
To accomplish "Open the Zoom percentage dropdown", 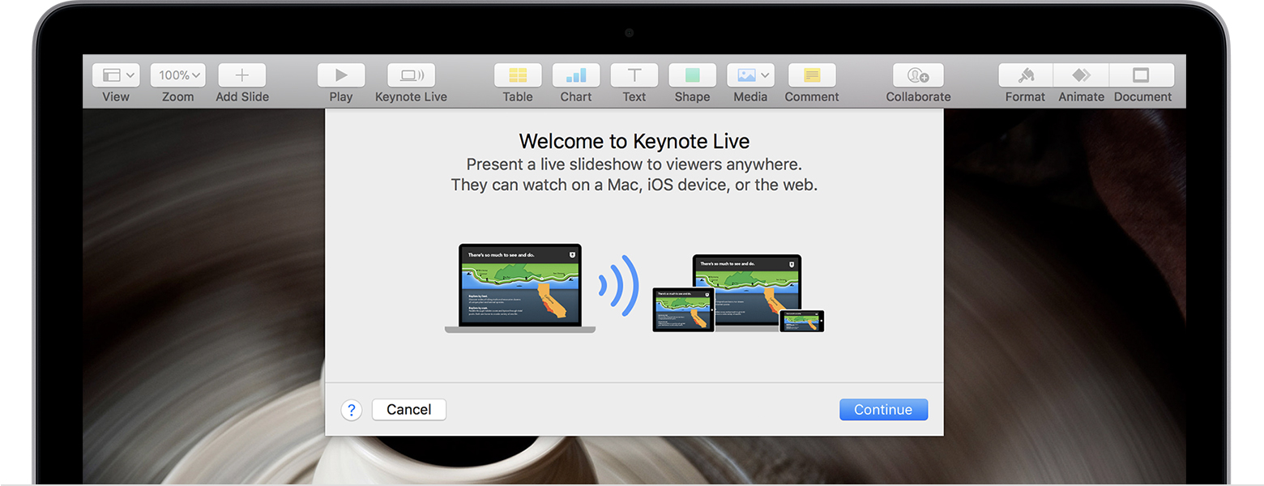I will pyautogui.click(x=177, y=75).
